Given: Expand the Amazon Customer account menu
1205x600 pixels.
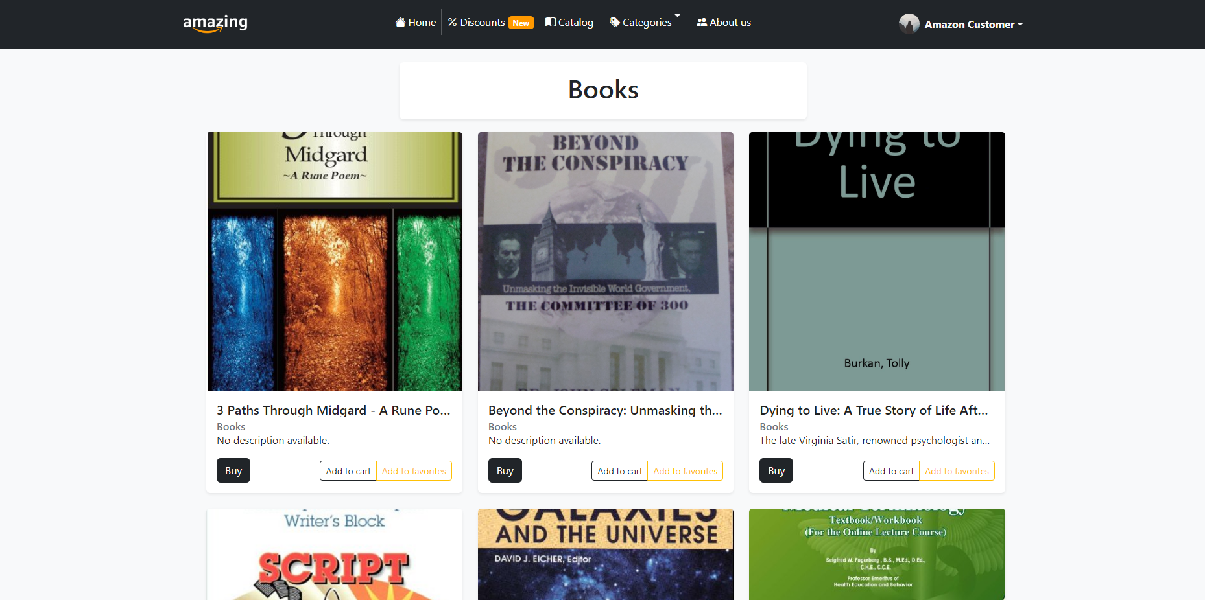Looking at the screenshot, I should point(961,24).
